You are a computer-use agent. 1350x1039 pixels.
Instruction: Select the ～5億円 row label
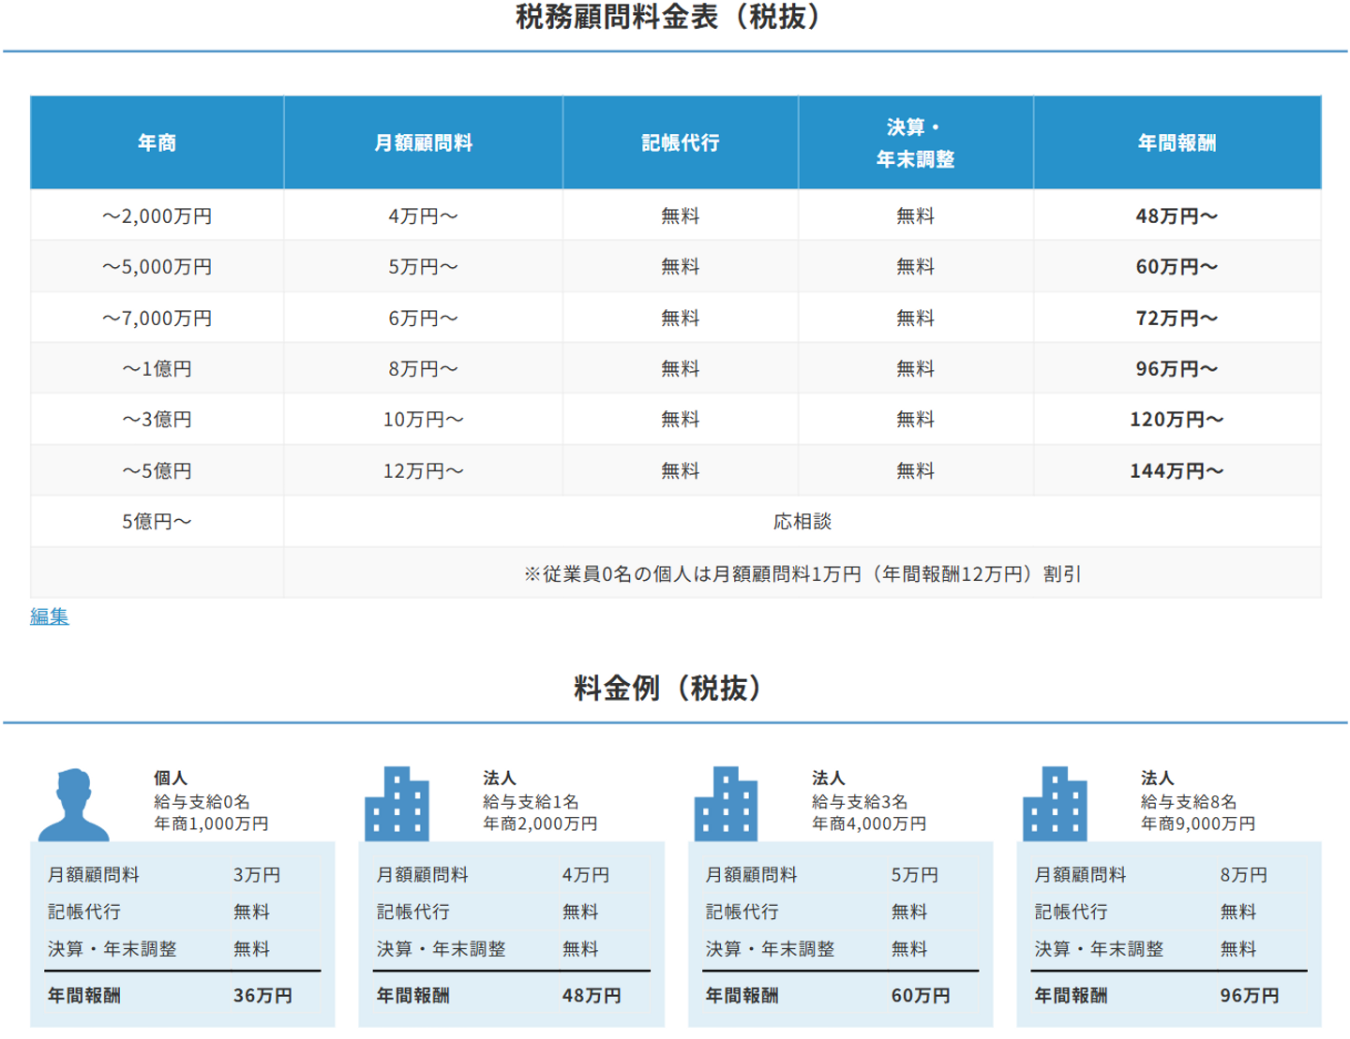tap(157, 471)
